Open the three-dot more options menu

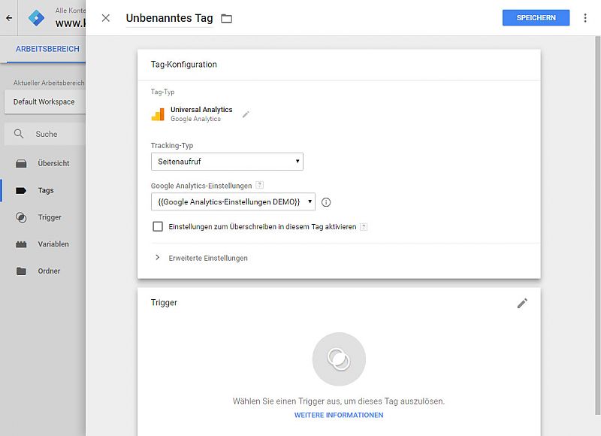585,18
